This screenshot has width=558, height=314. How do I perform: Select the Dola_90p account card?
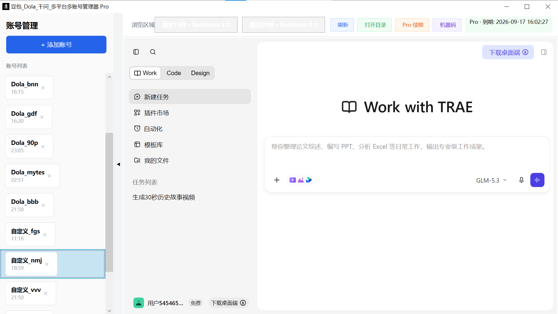(x=29, y=146)
